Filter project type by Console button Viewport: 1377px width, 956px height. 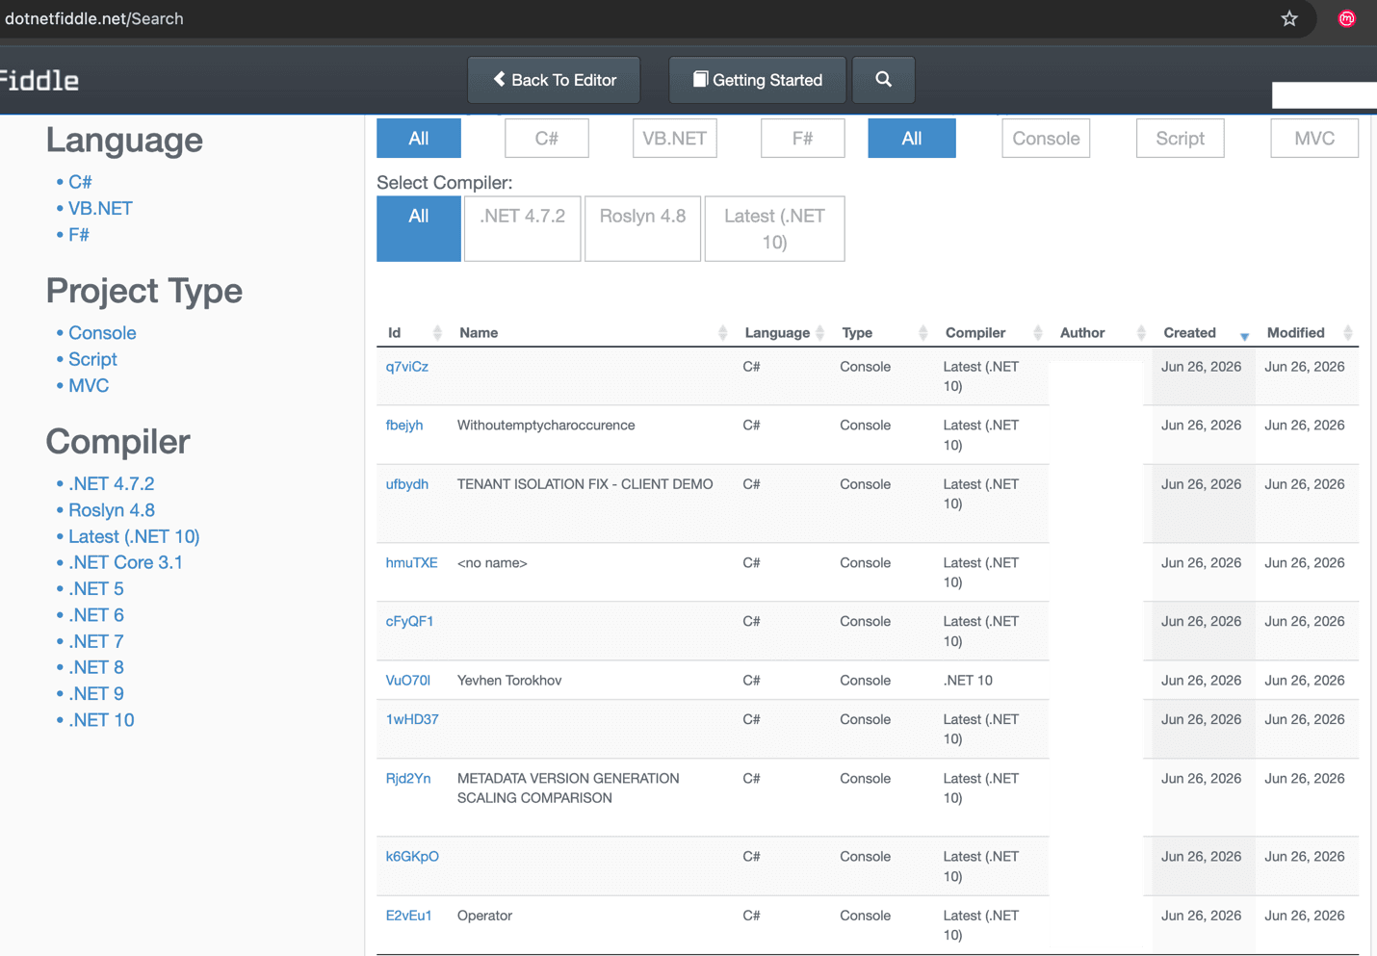pos(1046,139)
